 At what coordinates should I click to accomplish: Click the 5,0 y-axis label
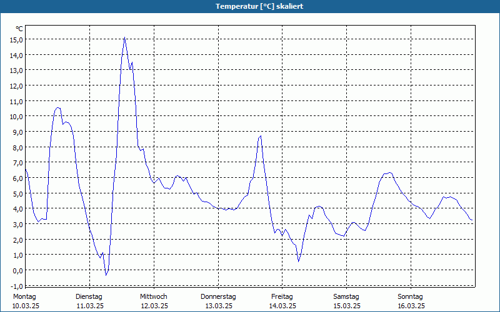[17, 194]
